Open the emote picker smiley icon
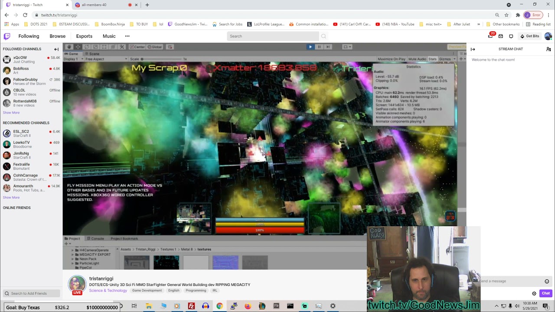This screenshot has height=312, width=555. coord(547,281)
